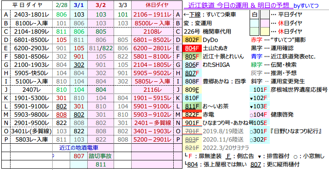
Task: Click red 105 under 2/28 in row D
Action: click(61, 40)
